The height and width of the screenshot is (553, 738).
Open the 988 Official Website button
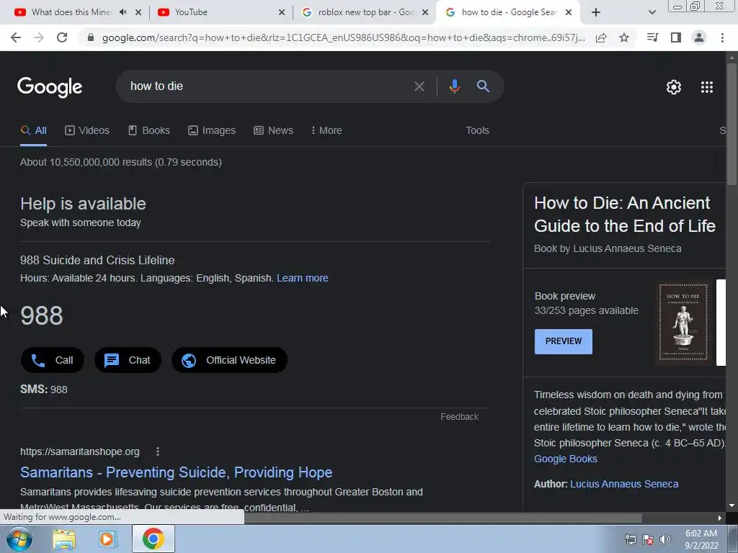229,360
